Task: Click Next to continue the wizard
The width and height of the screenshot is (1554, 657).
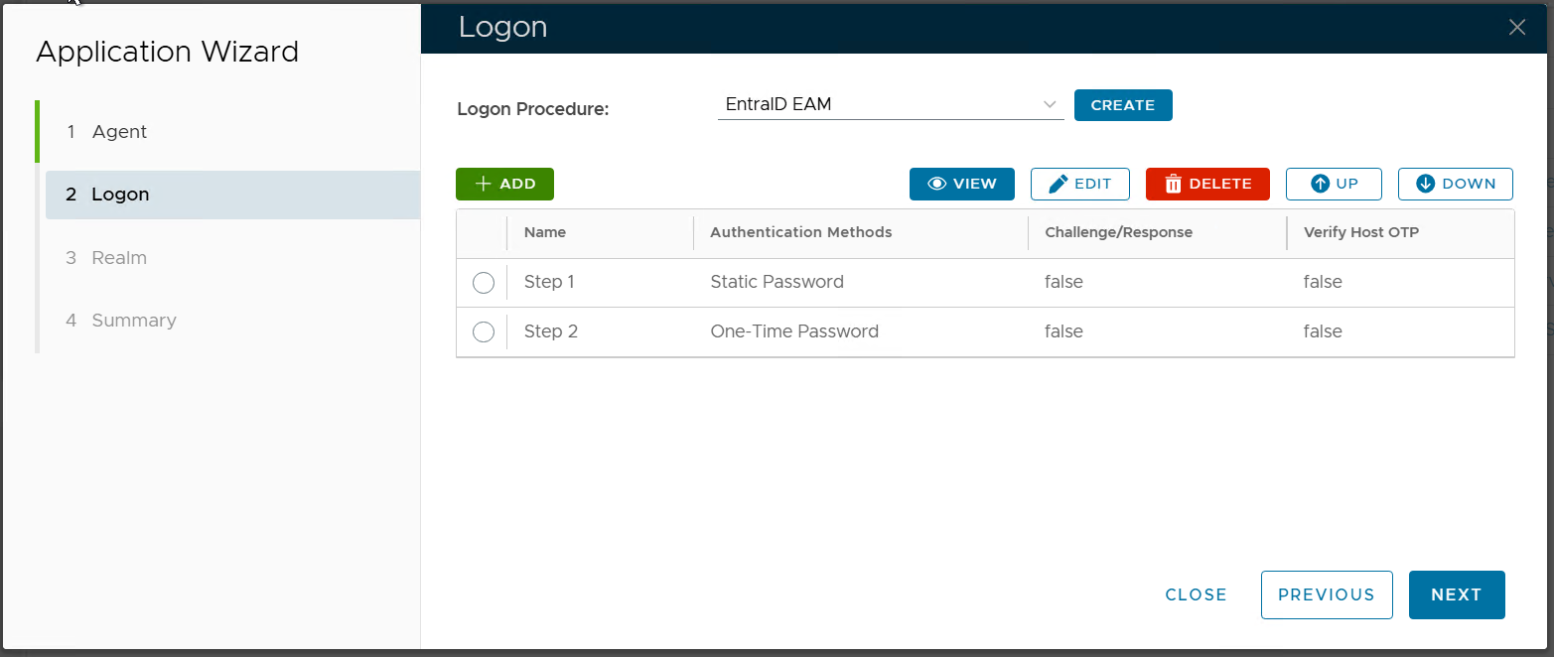Action: point(1456,594)
